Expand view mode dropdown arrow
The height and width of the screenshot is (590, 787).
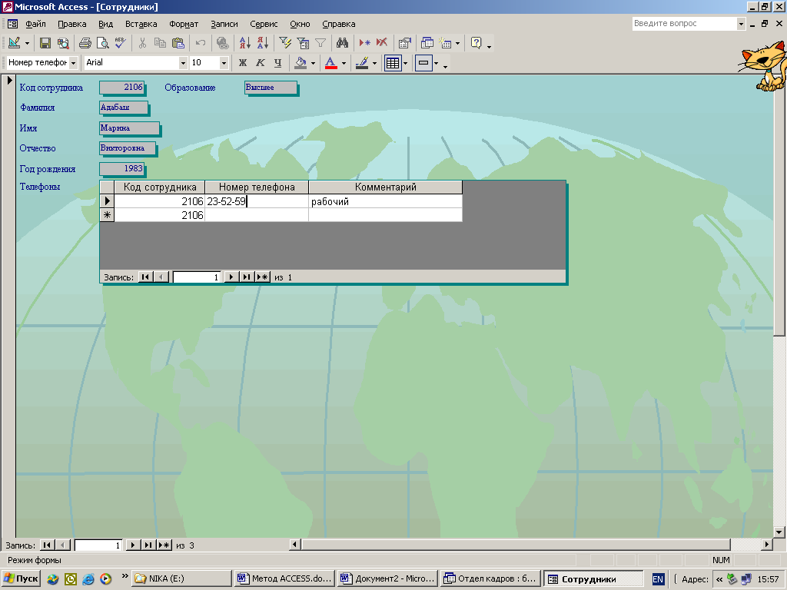pos(27,43)
